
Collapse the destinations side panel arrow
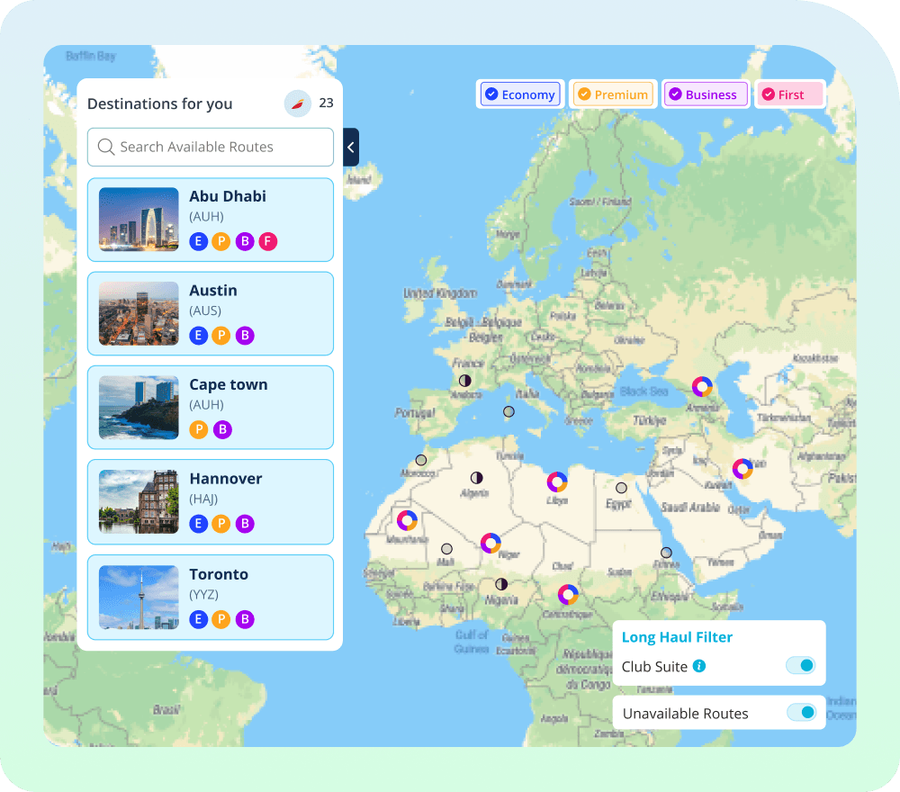351,148
